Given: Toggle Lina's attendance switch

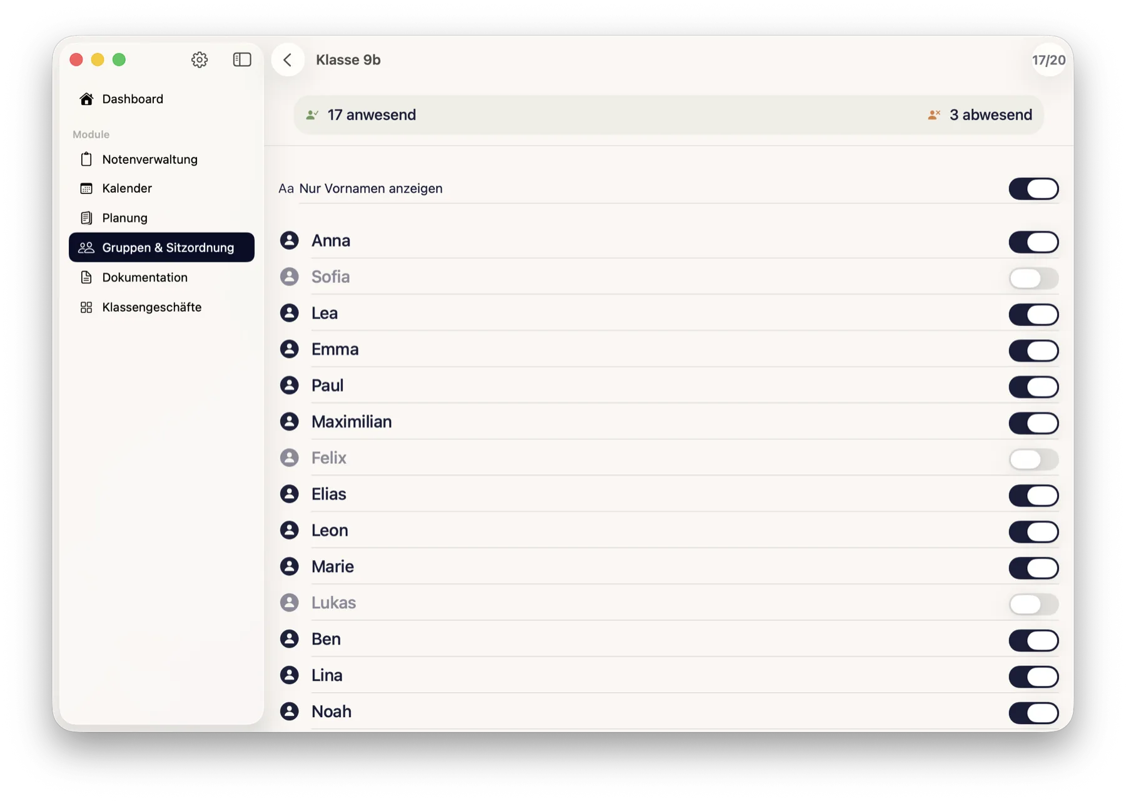Looking at the screenshot, I should tap(1033, 676).
